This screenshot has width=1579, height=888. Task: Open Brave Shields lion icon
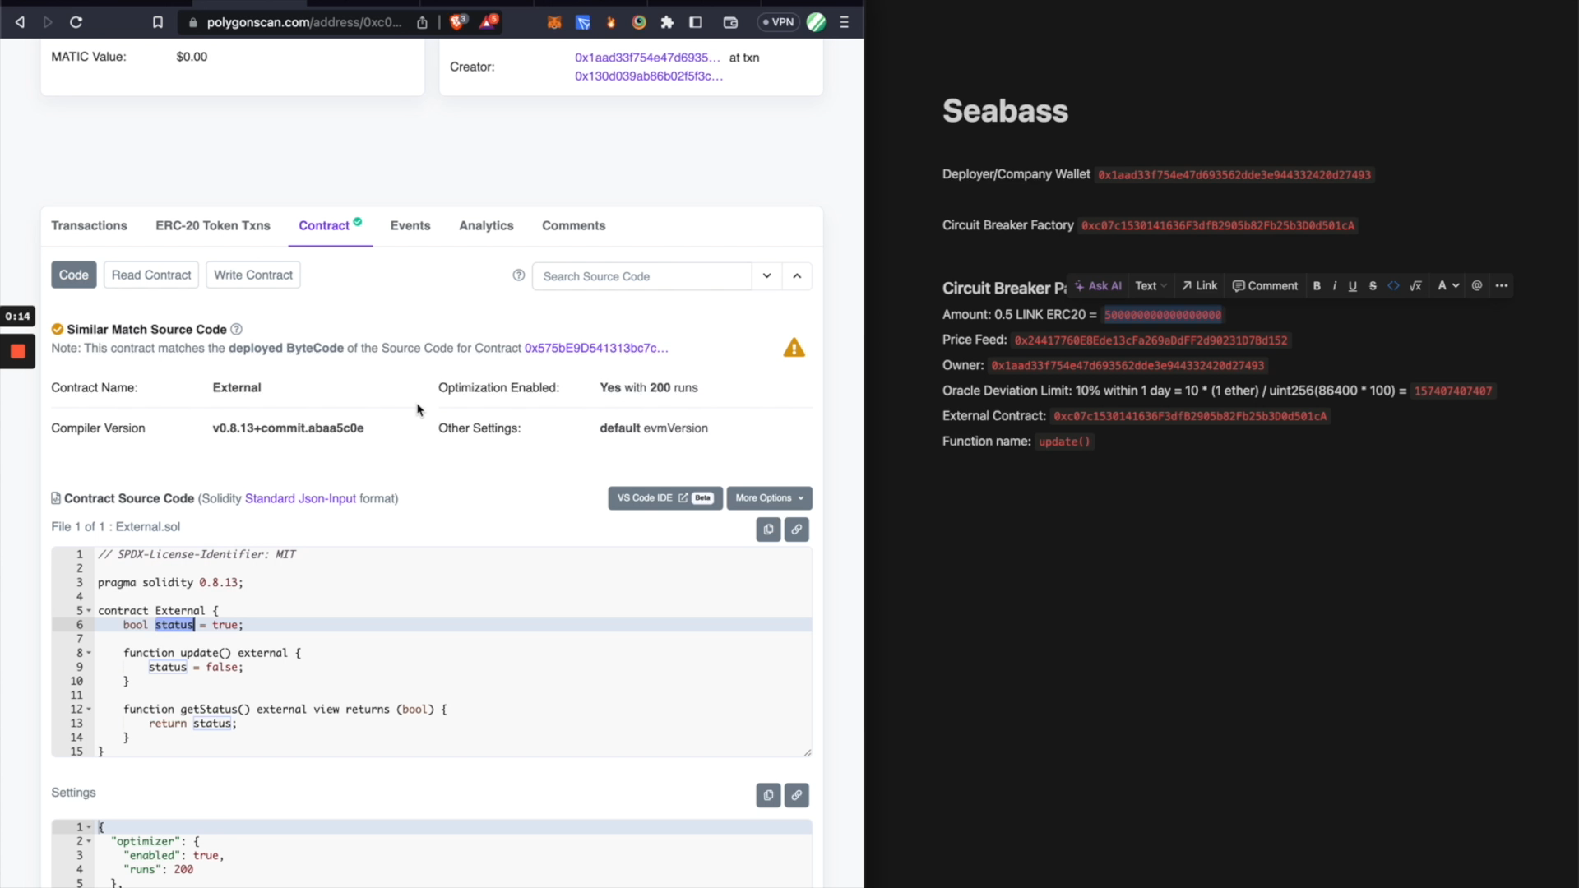point(458,21)
